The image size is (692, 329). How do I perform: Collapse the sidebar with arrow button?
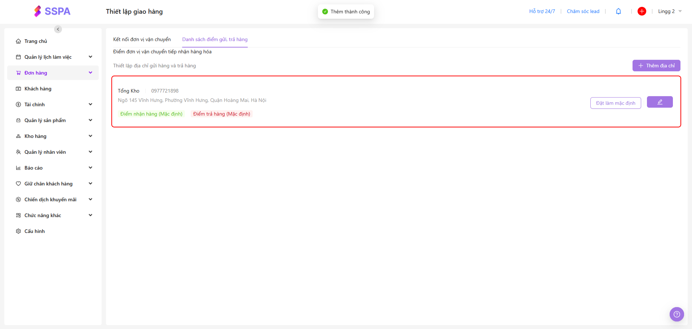(58, 29)
